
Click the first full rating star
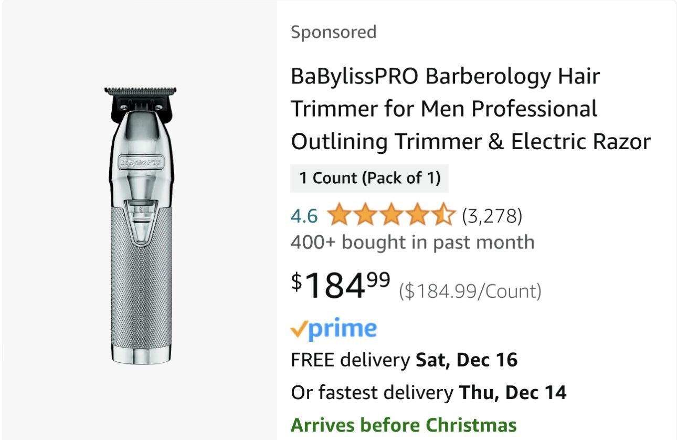[340, 215]
